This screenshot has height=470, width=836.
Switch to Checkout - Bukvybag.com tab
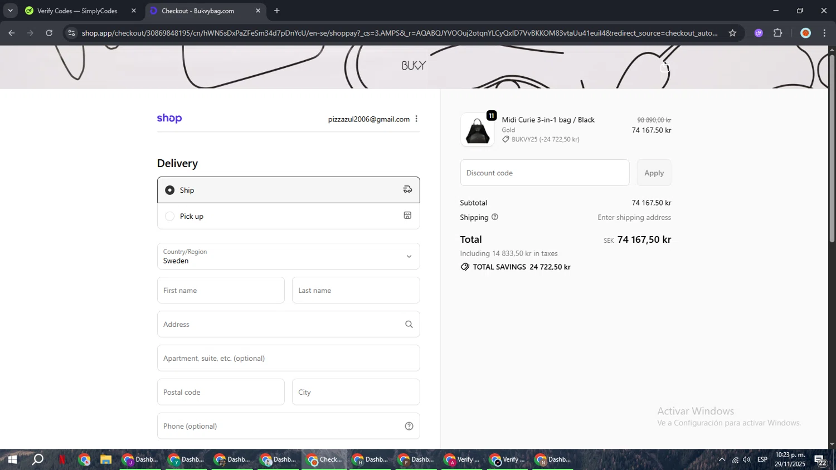198,11
